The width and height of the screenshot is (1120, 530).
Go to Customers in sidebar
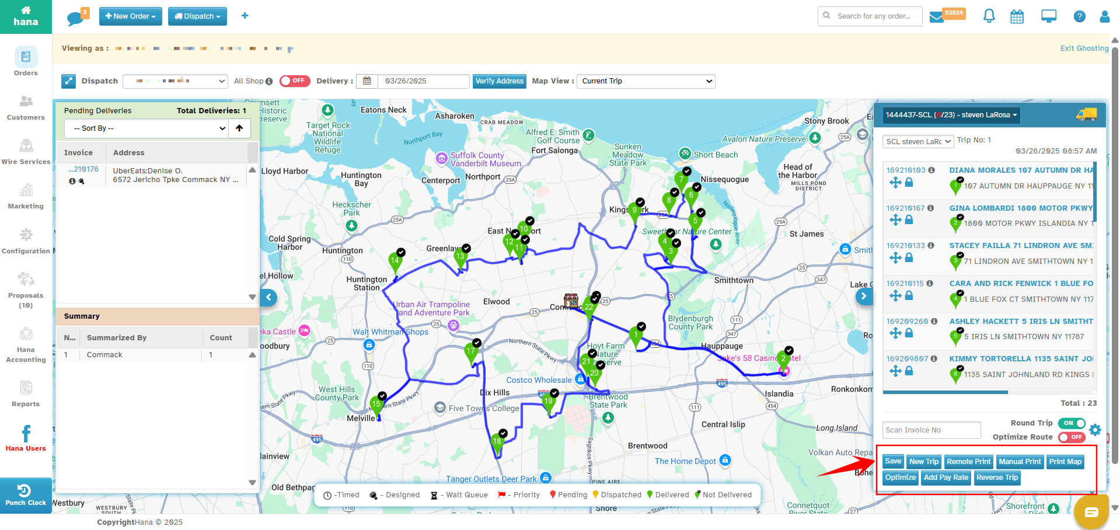pyautogui.click(x=26, y=108)
